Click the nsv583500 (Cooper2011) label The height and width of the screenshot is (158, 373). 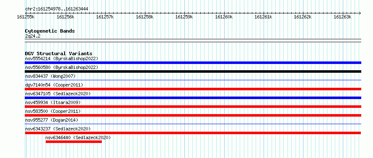[53, 111]
